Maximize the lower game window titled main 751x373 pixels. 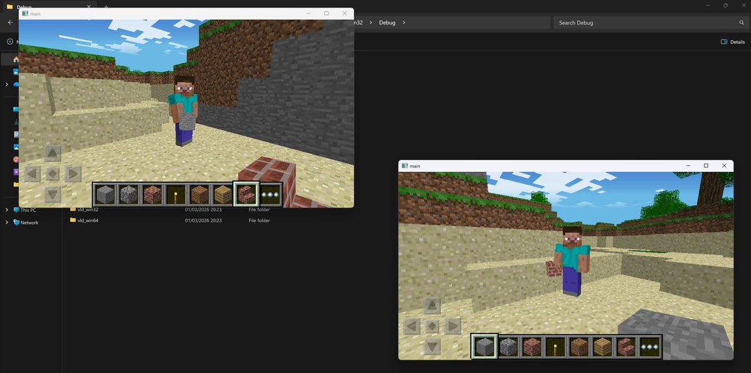coord(706,166)
